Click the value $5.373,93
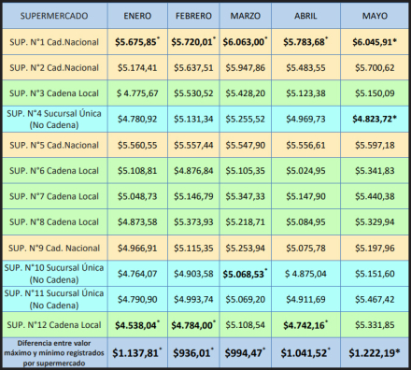 coord(193,221)
